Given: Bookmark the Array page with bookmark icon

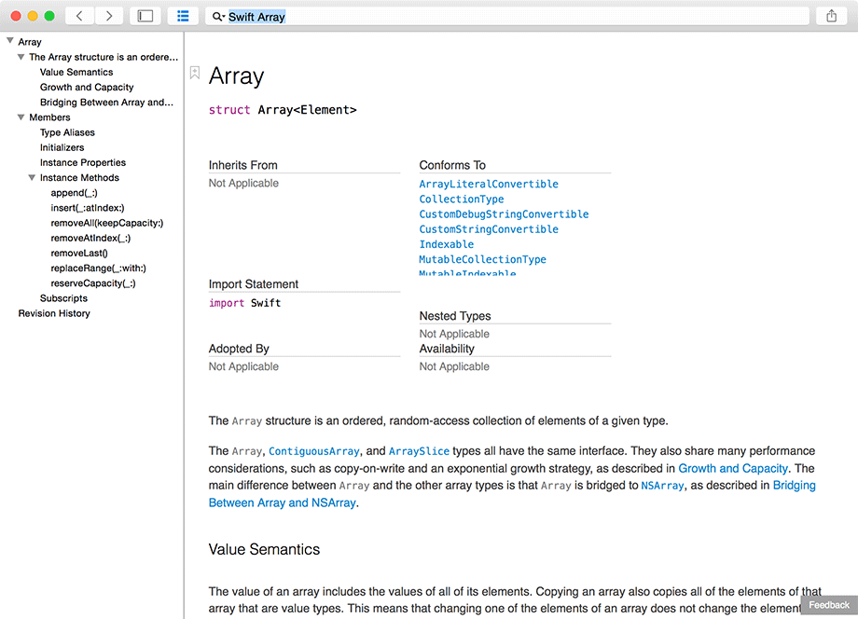Looking at the screenshot, I should (195, 73).
